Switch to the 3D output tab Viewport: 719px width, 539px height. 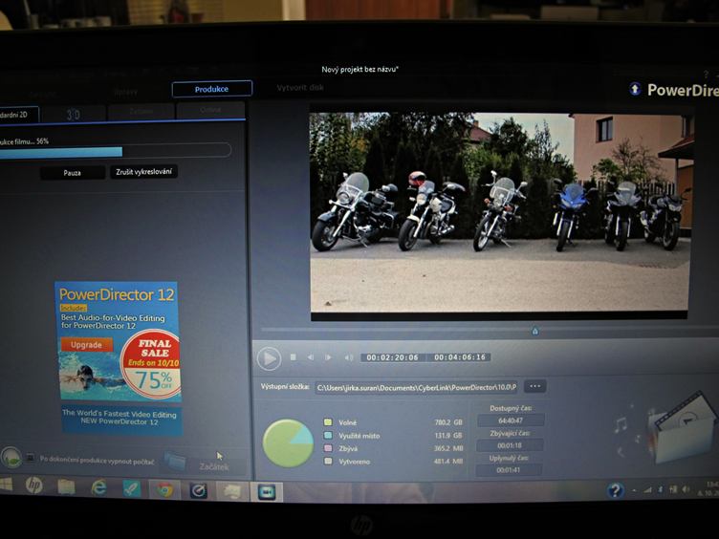tap(74, 114)
